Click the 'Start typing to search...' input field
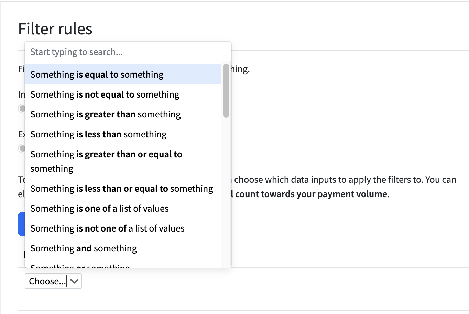 (127, 52)
